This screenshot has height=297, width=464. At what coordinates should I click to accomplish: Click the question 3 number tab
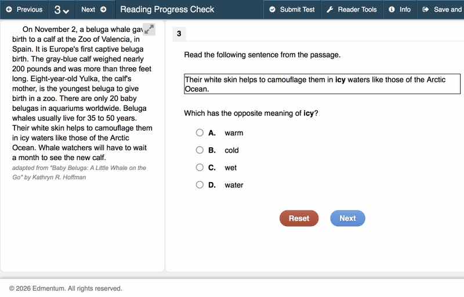click(x=179, y=34)
